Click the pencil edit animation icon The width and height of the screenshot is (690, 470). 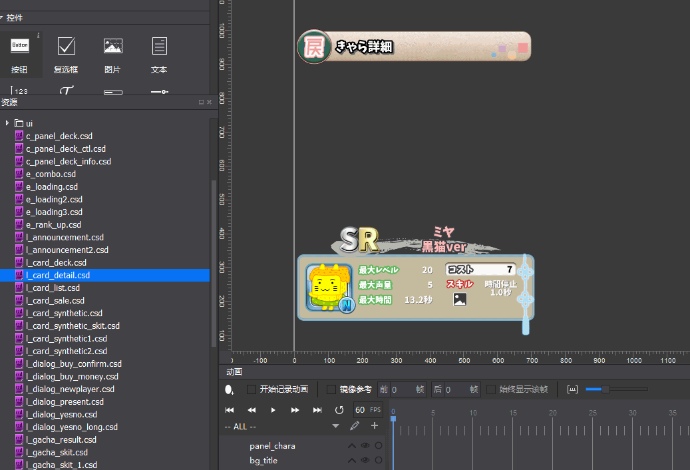(355, 425)
